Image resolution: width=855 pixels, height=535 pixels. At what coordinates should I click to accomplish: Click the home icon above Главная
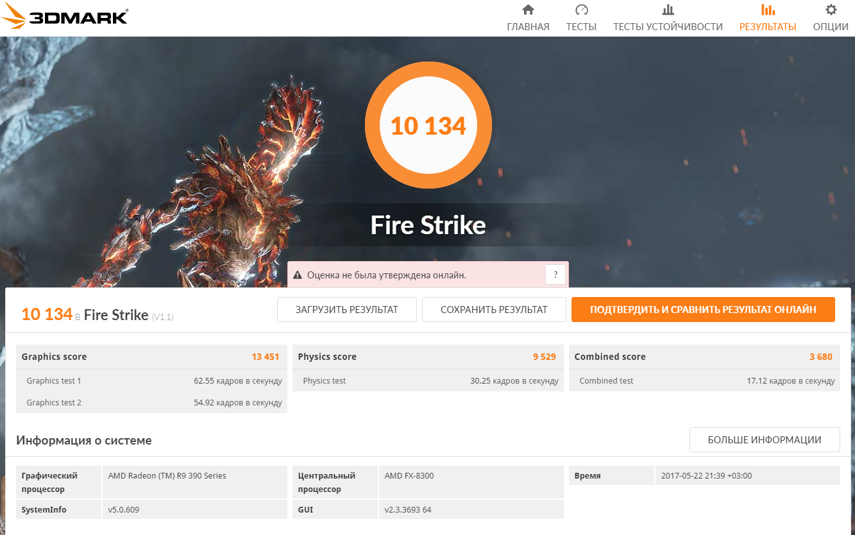528,10
